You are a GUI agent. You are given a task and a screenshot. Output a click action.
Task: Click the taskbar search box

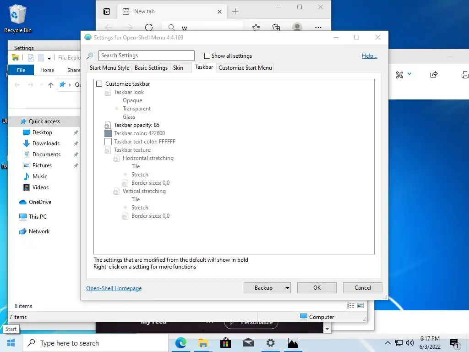pos(95,343)
